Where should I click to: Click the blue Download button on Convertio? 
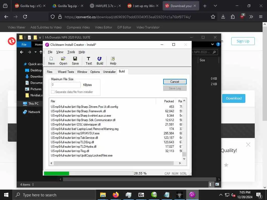(234, 98)
